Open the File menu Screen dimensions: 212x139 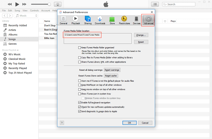pyautogui.click(x=4, y=10)
